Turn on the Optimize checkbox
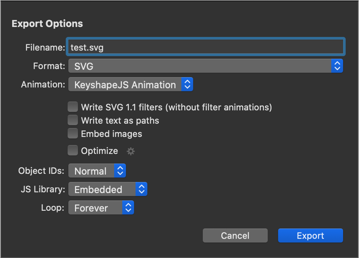Image resolution: width=359 pixels, height=258 pixels. 73,151
